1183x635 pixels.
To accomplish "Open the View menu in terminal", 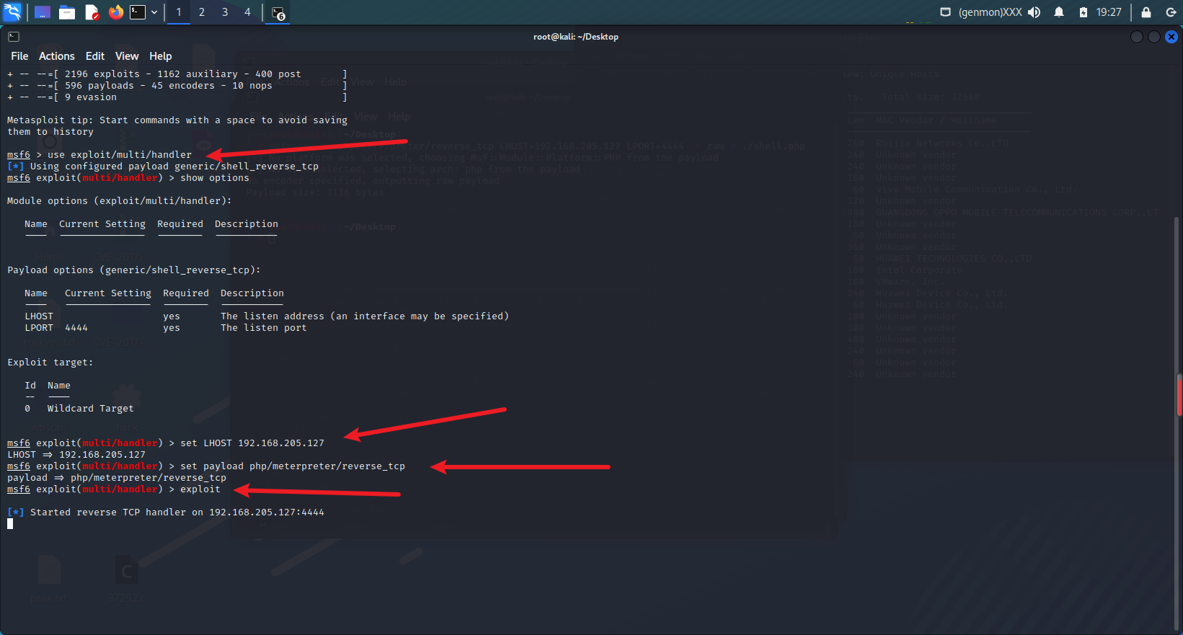I will click(127, 56).
